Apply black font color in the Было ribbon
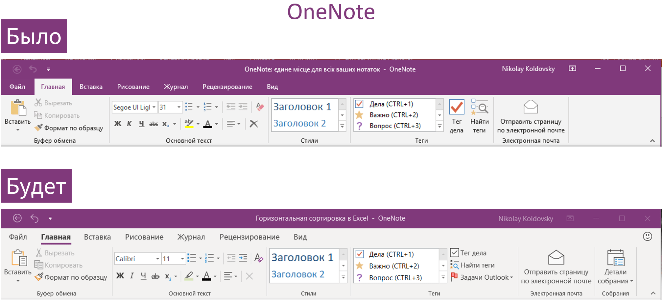The image size is (663, 301). [x=207, y=124]
